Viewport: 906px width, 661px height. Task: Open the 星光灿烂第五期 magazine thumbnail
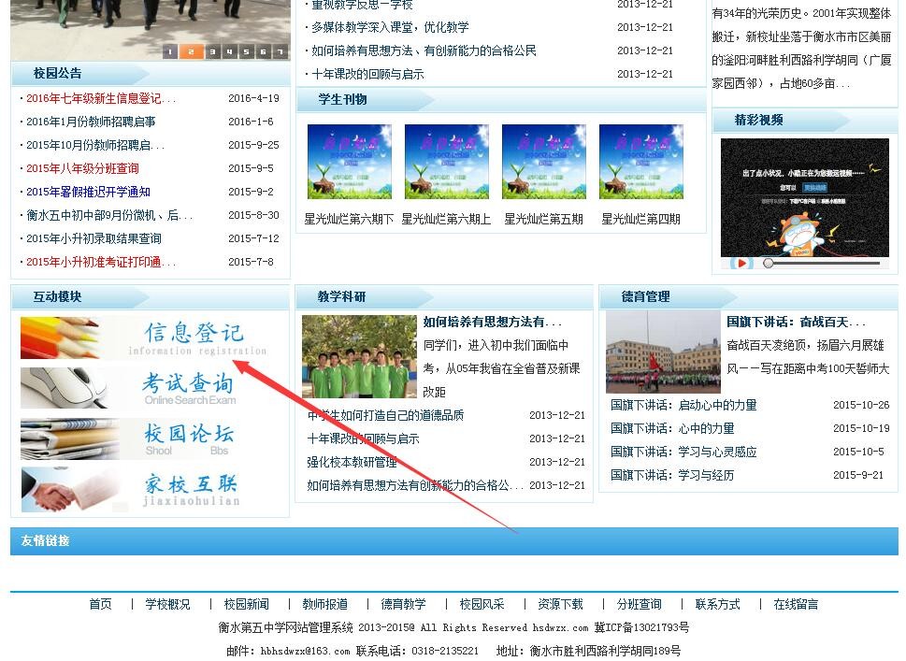coord(544,162)
